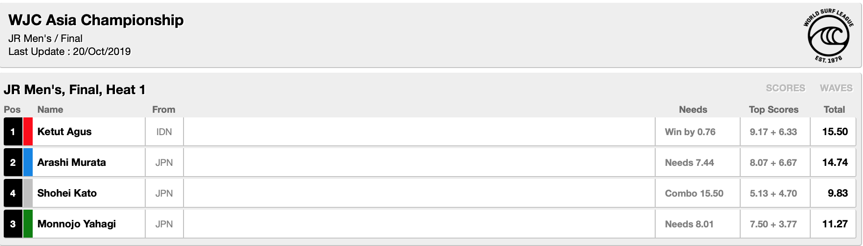Click the 'Combo 15.50' needs cell
This screenshot has height=246, width=863.
[x=694, y=193]
